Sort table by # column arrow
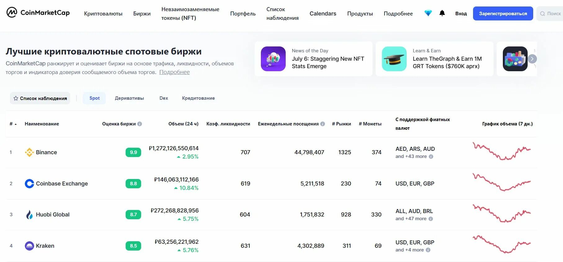This screenshot has height=262, width=563. (x=16, y=124)
